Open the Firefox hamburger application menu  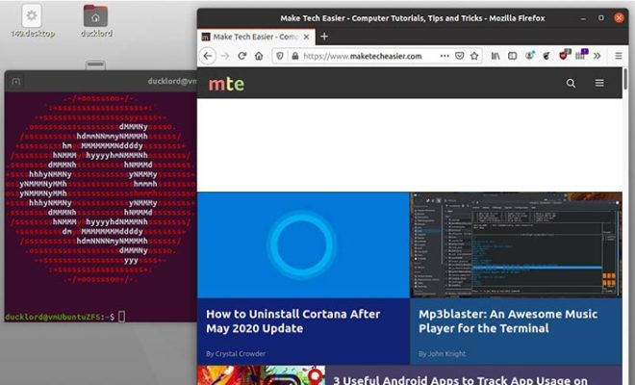pos(618,56)
